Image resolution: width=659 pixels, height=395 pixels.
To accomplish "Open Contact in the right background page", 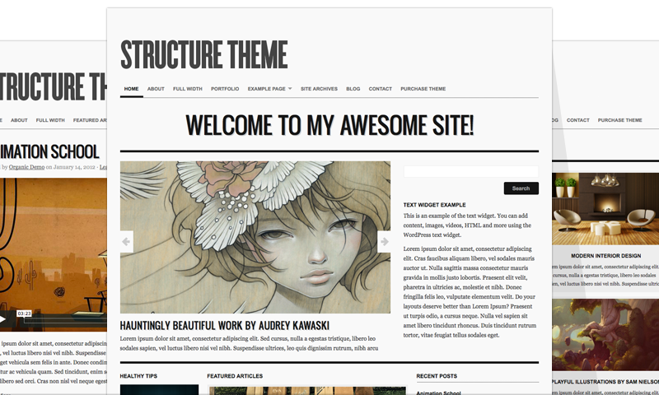I will [x=578, y=120].
